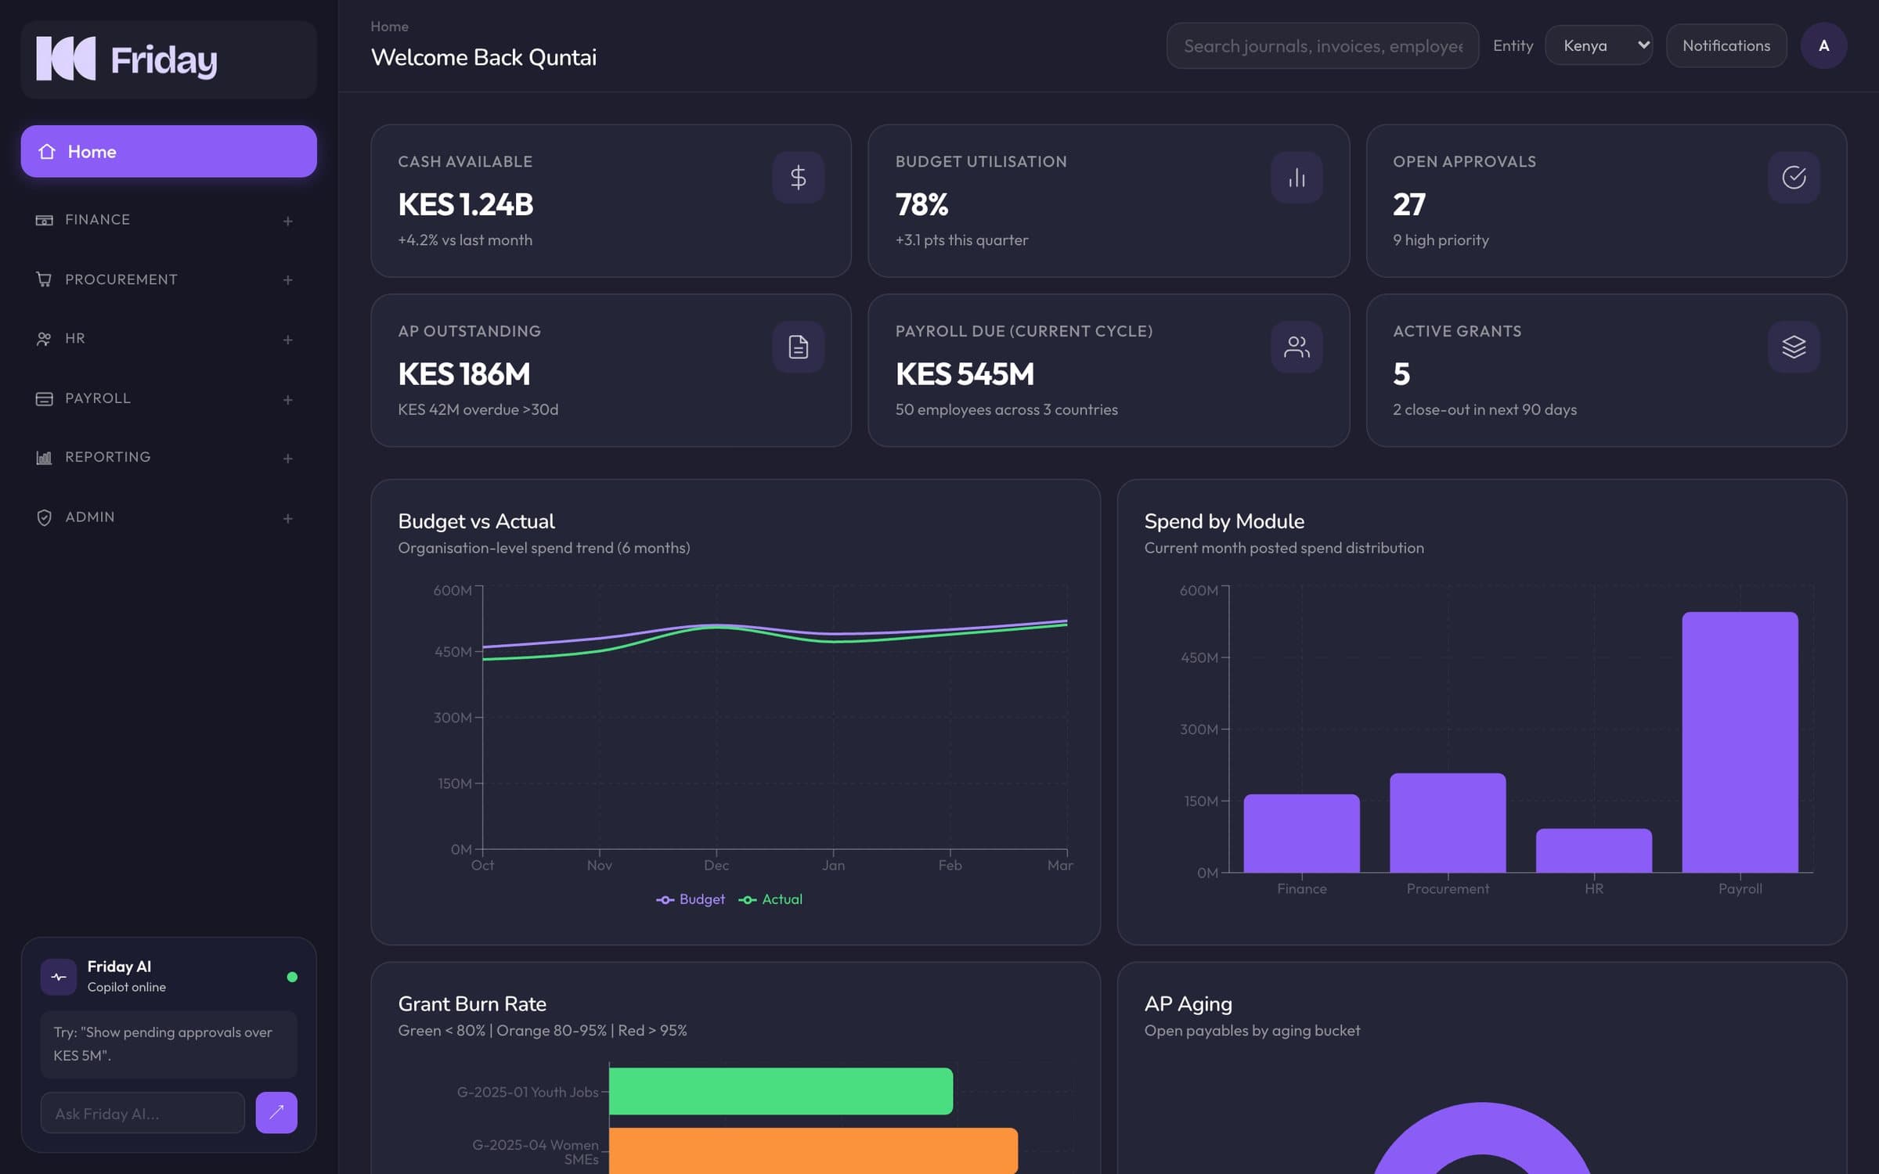The image size is (1879, 1174).
Task: Click the Admin shield icon
Action: 44,517
